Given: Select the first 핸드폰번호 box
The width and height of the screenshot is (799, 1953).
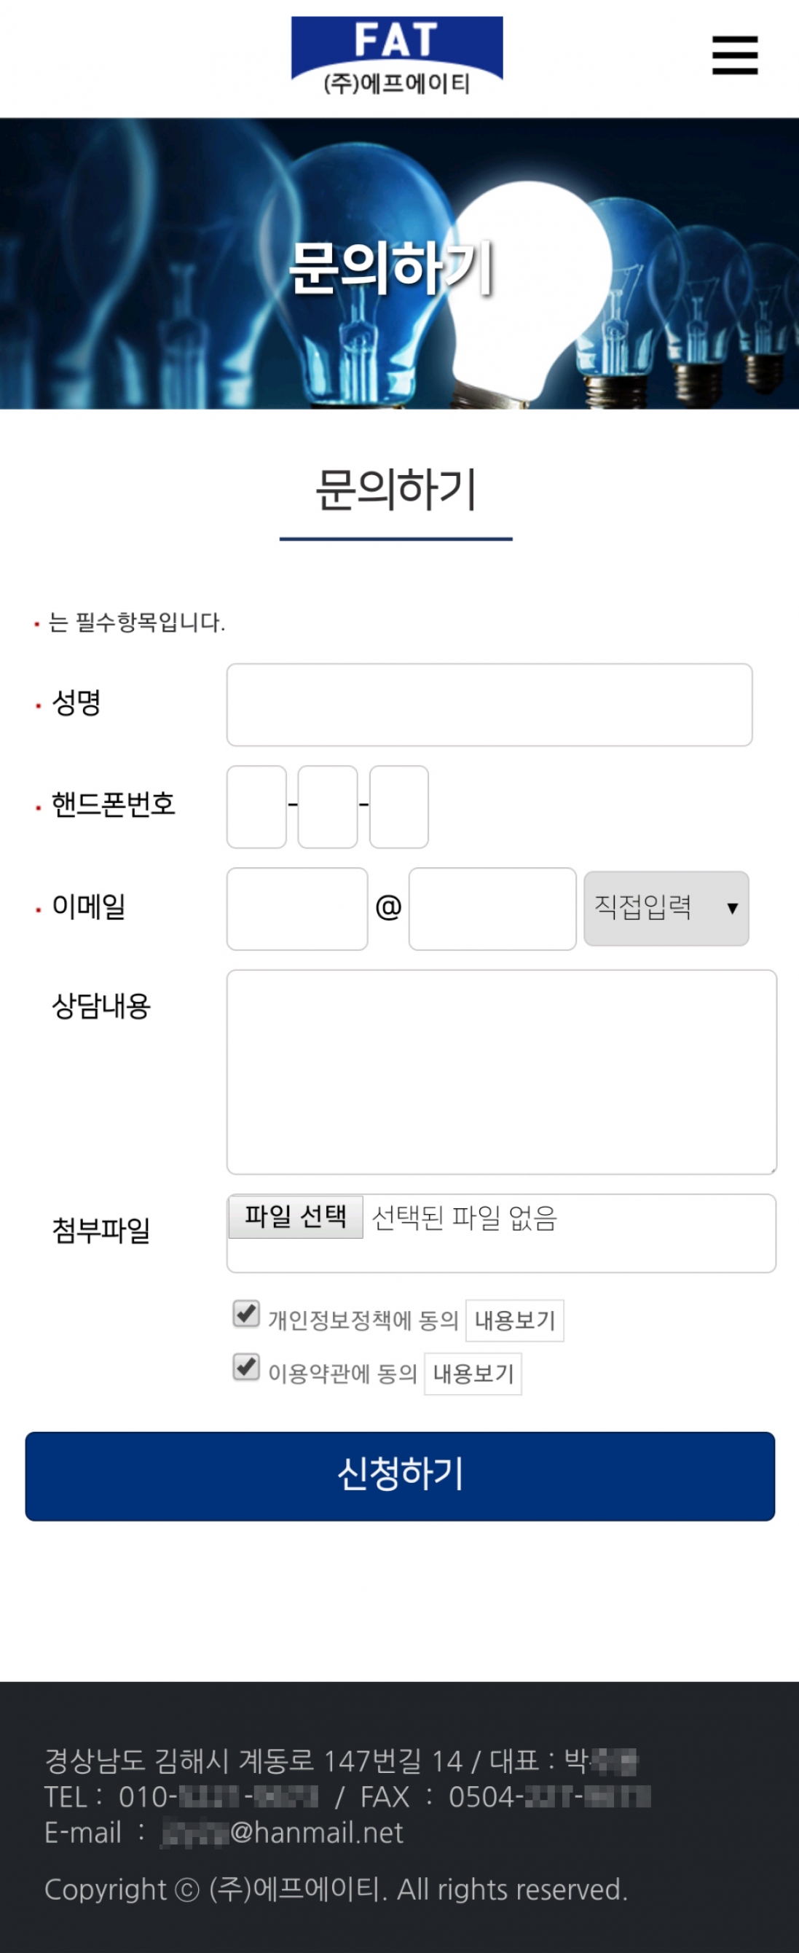Looking at the screenshot, I should point(256,807).
